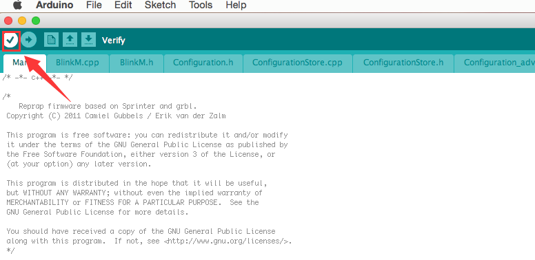This screenshot has height=260, width=535.
Task: Switch to the ConfigurationStore.h tab
Action: (403, 63)
